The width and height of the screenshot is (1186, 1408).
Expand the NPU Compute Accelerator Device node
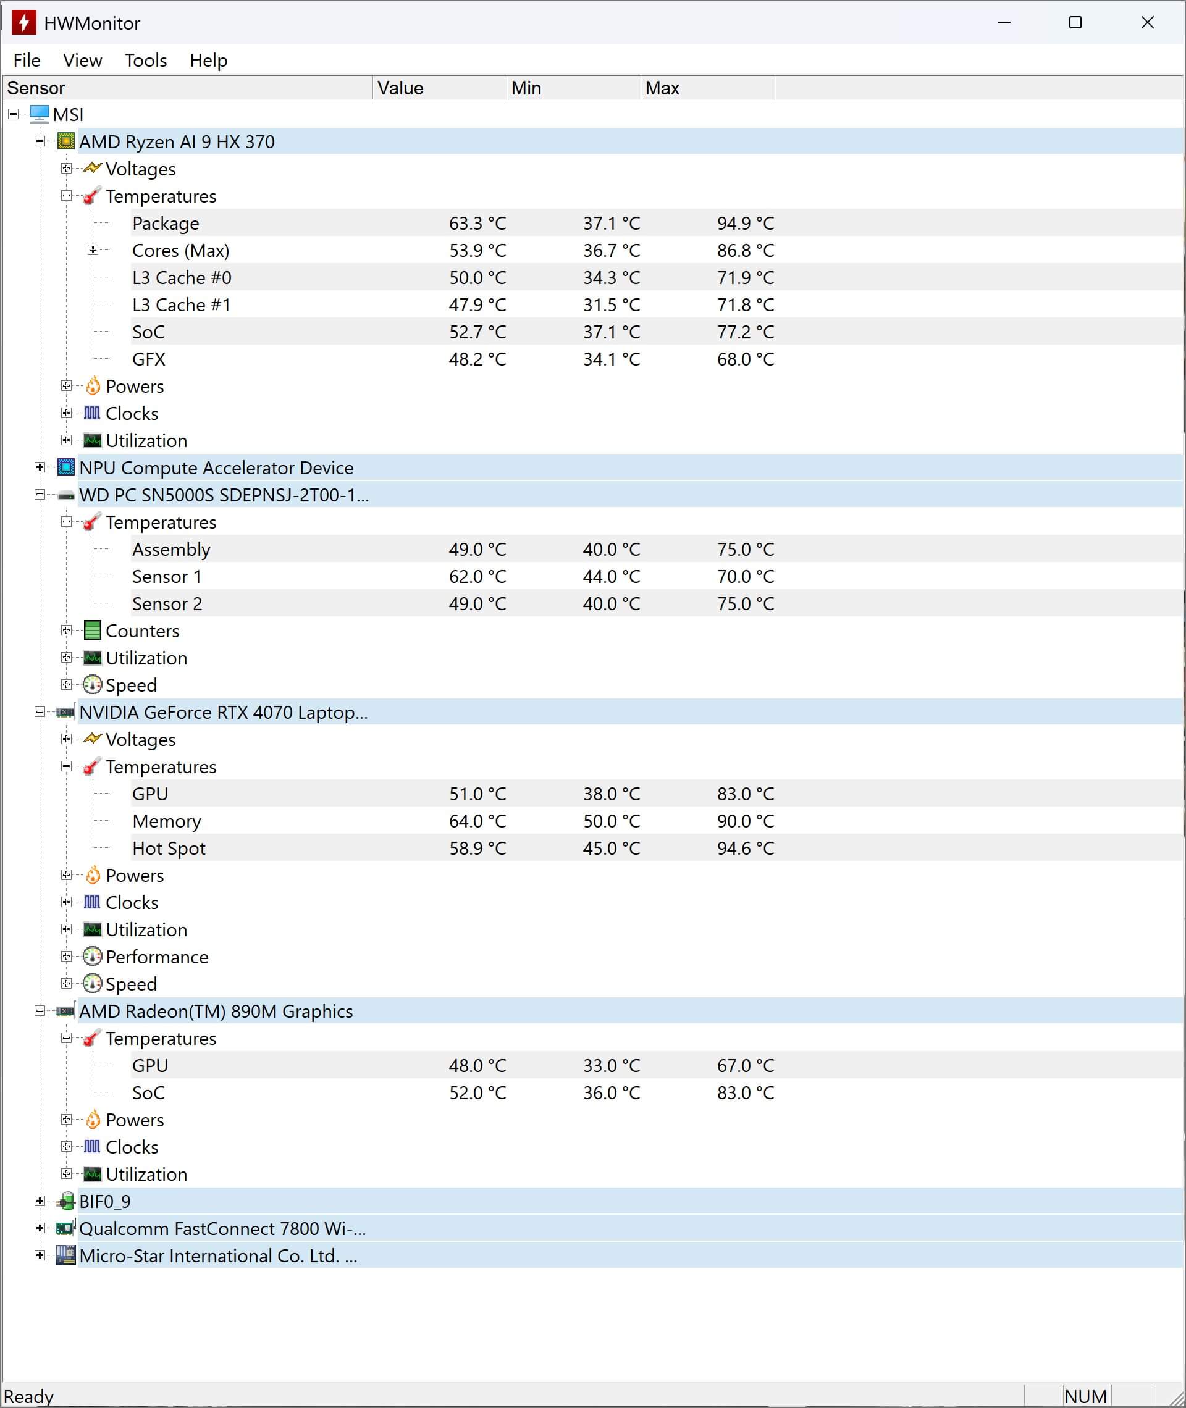40,467
